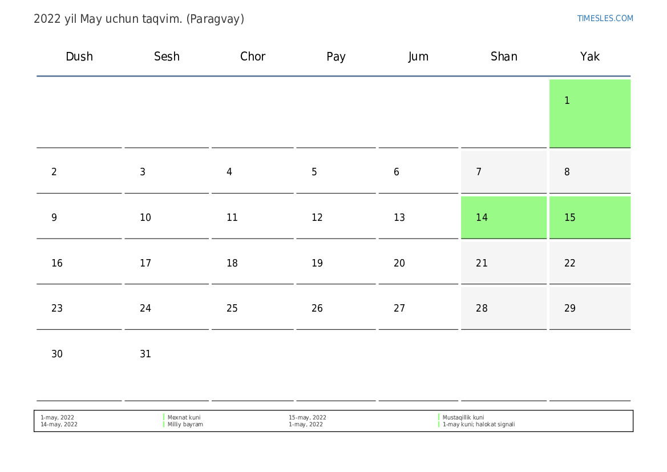667x472 pixels.
Task: Select the highlighted holiday date 1
Action: [589, 113]
